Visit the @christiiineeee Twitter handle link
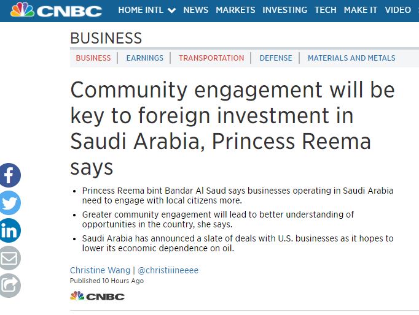Image resolution: width=419 pixels, height=315 pixels. (168, 270)
